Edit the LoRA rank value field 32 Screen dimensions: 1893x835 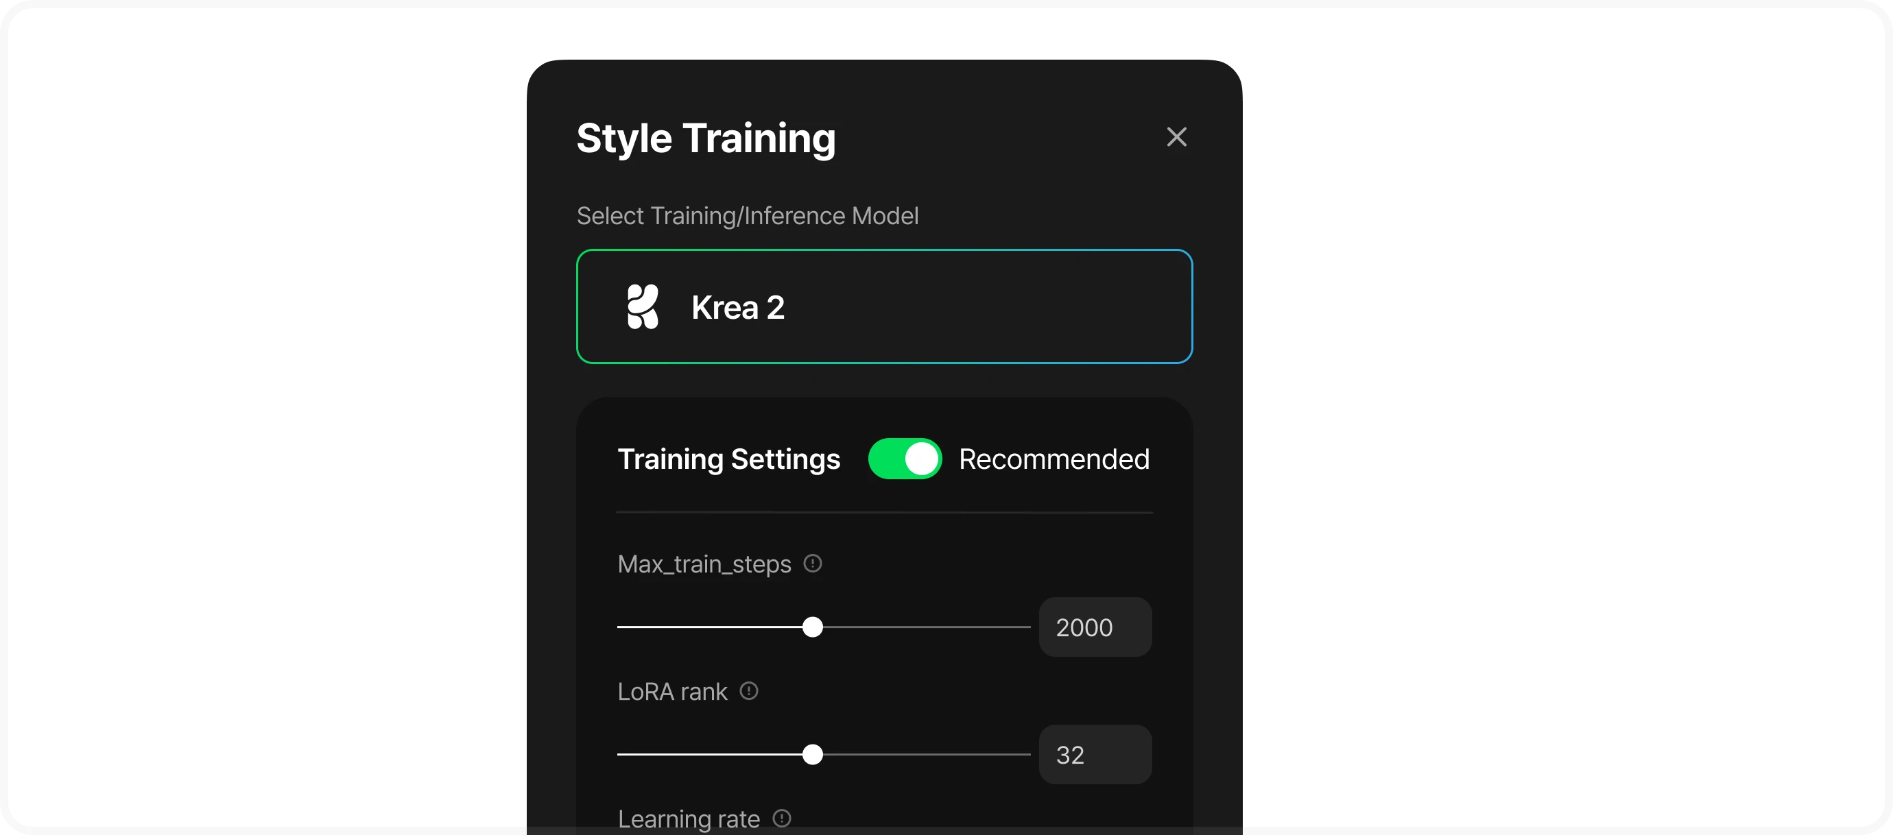pos(1095,754)
